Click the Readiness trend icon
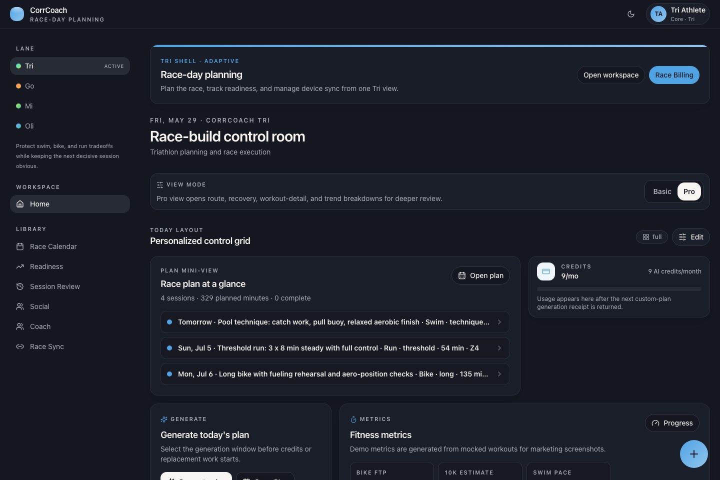The image size is (720, 480). [x=20, y=266]
